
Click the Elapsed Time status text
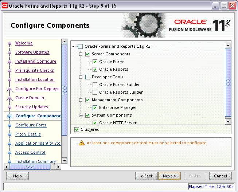click(211, 187)
